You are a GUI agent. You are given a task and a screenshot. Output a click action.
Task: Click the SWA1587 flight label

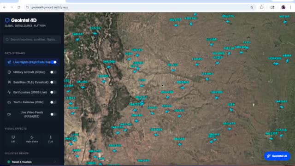[143, 160]
